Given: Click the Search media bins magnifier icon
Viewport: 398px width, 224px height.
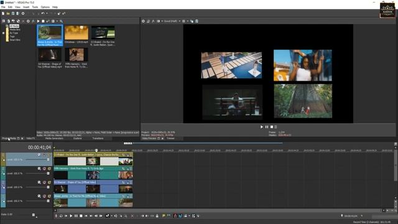Looking at the screenshot, I should pyautogui.click(x=61, y=21).
